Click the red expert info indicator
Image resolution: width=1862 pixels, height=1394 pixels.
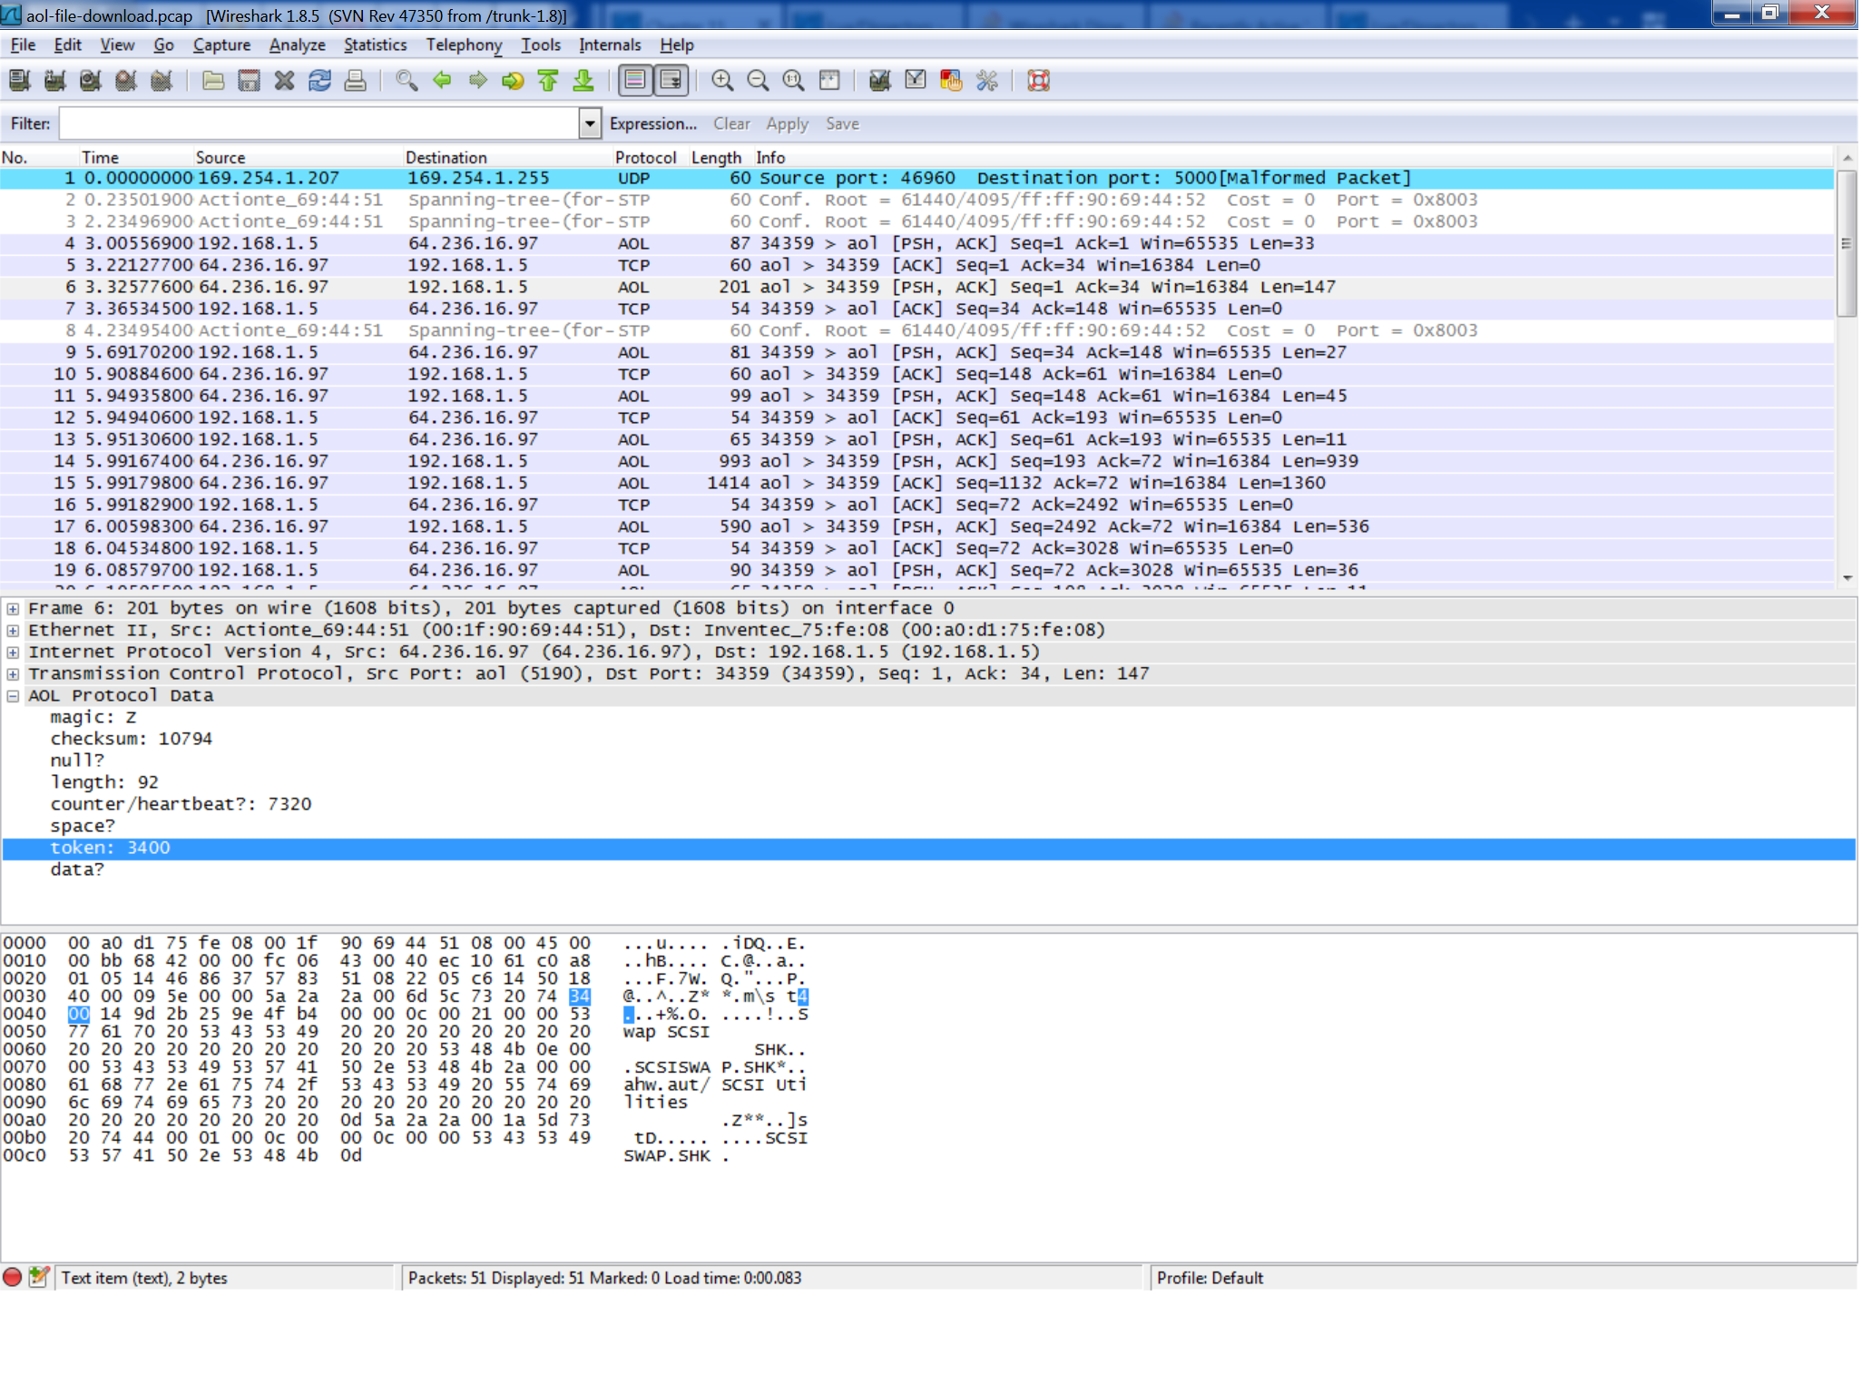(13, 1277)
